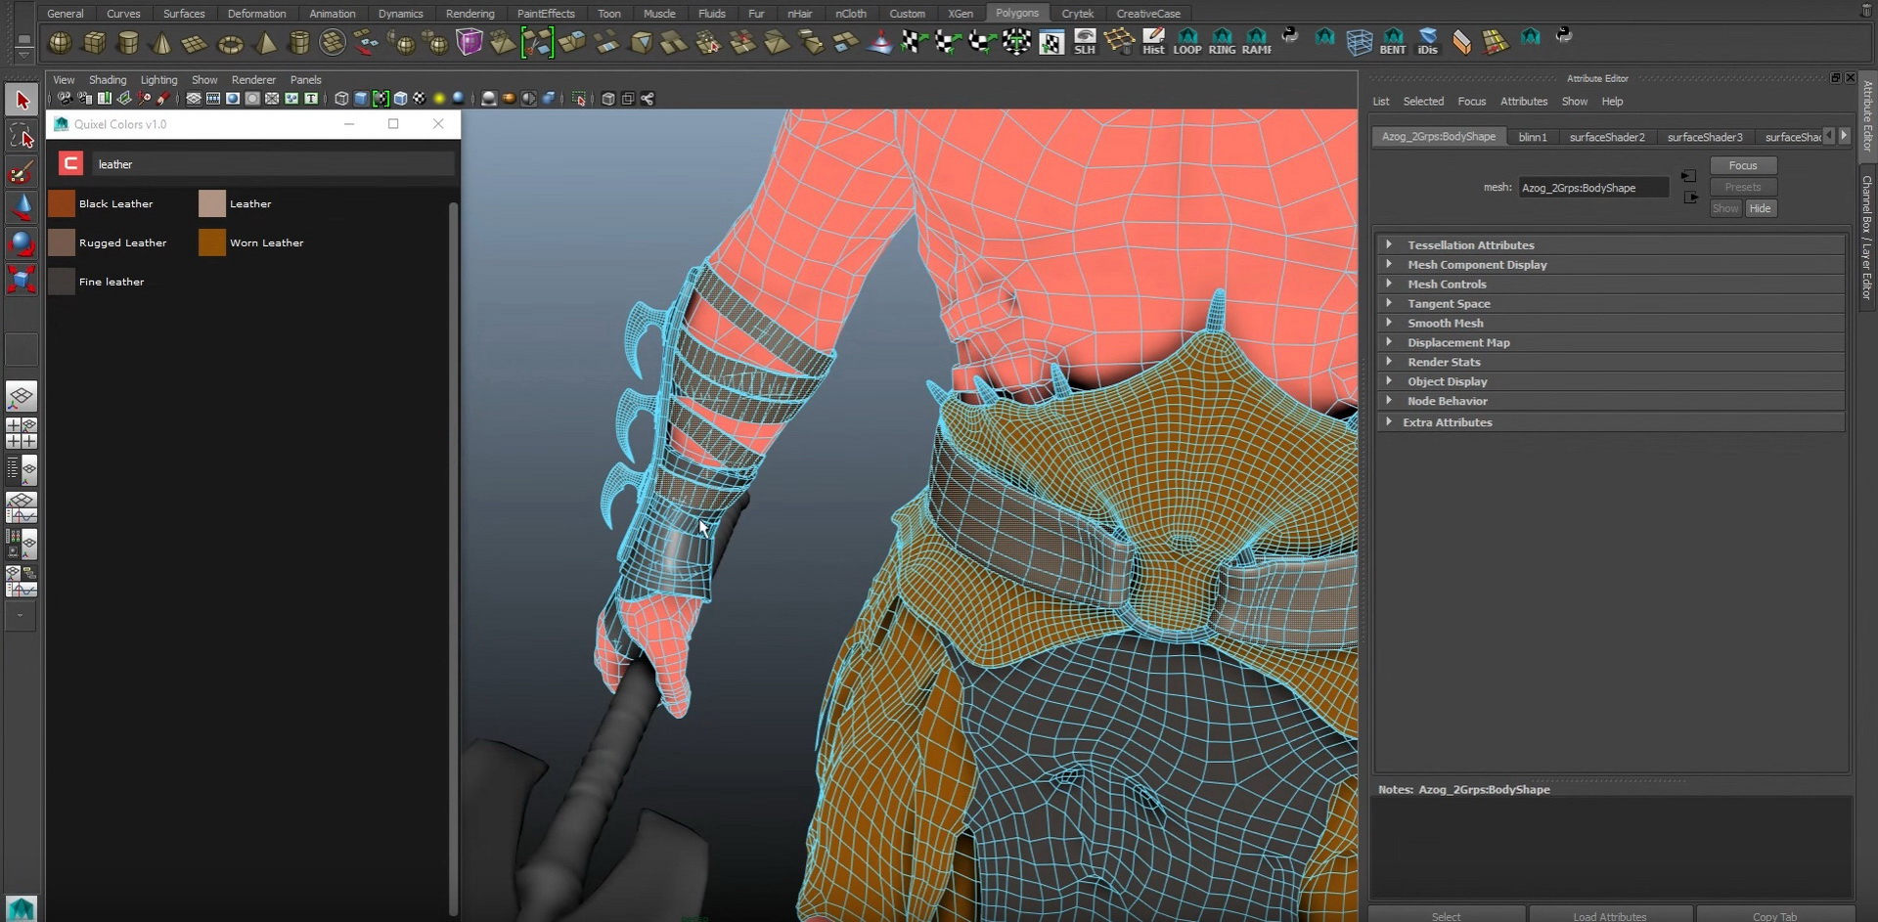Image resolution: width=1878 pixels, height=922 pixels.
Task: Open Attribute Editor Selected menu
Action: click(1423, 102)
